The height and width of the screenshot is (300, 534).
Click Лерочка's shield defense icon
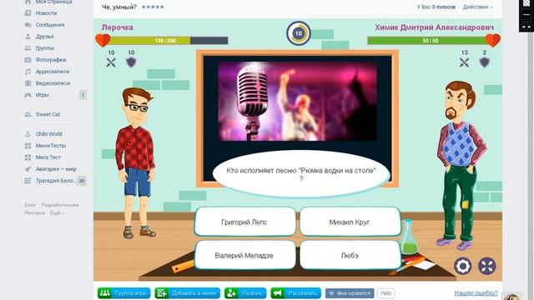131,62
